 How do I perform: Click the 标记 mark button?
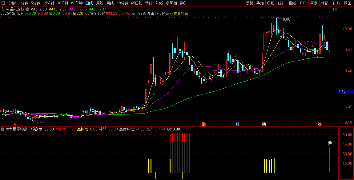[324, 3]
